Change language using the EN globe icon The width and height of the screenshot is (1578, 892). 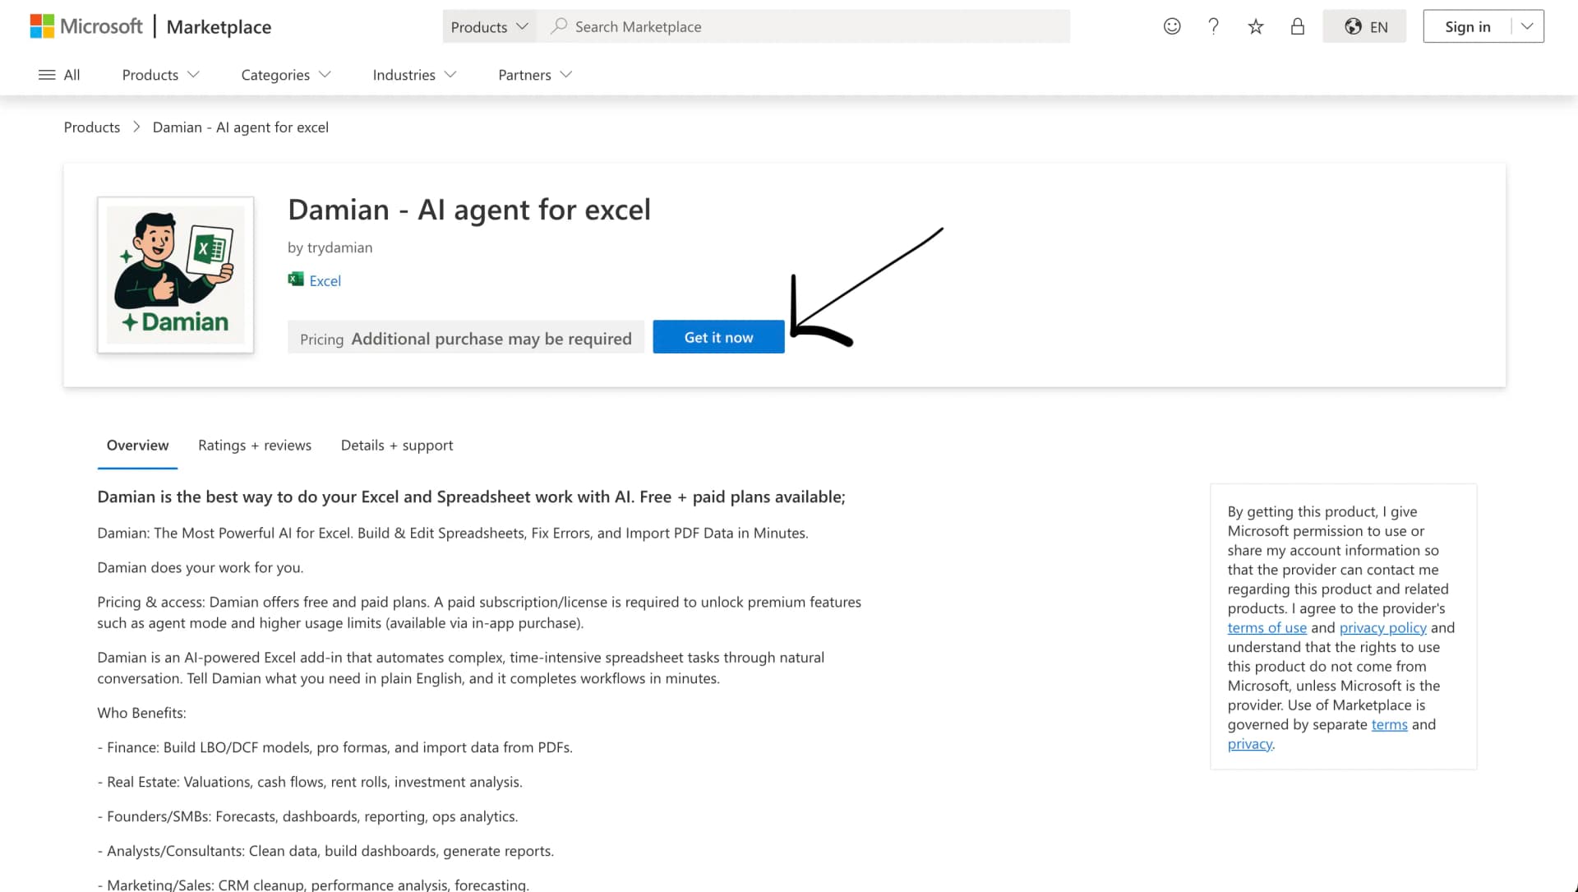(1364, 25)
